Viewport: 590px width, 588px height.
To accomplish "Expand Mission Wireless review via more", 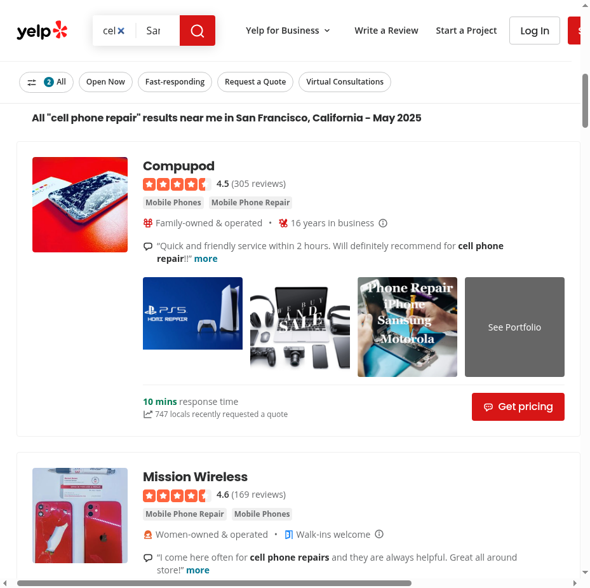I will [x=198, y=570].
